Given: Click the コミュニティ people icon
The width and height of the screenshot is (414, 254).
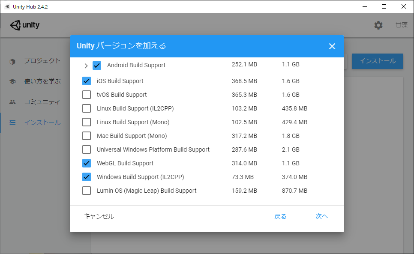Looking at the screenshot, I should [12, 102].
